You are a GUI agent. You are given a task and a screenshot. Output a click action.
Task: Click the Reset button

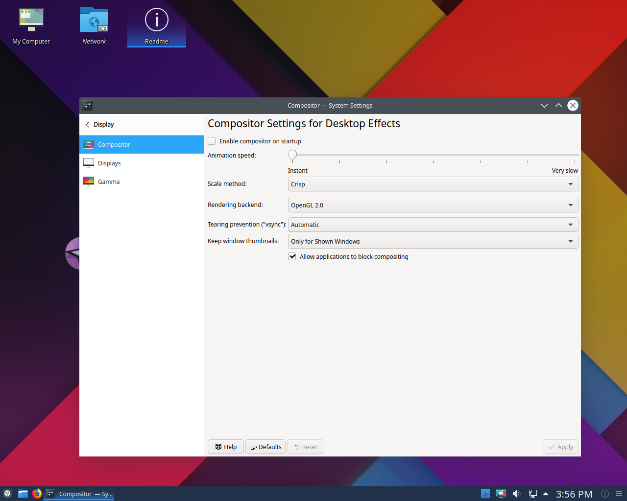[305, 447]
